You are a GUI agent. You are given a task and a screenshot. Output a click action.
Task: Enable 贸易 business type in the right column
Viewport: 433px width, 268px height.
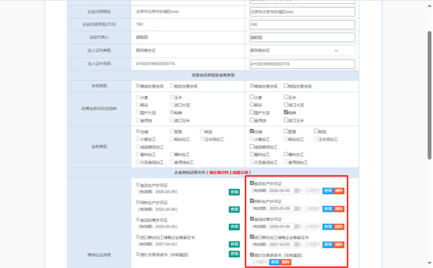coord(286,131)
